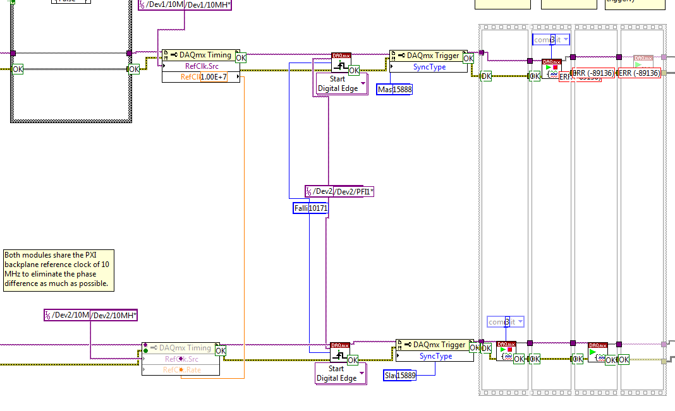This screenshot has height=411, width=675.
Task: Click the RefClk rate probe value 1.00E+7
Action: coord(214,77)
